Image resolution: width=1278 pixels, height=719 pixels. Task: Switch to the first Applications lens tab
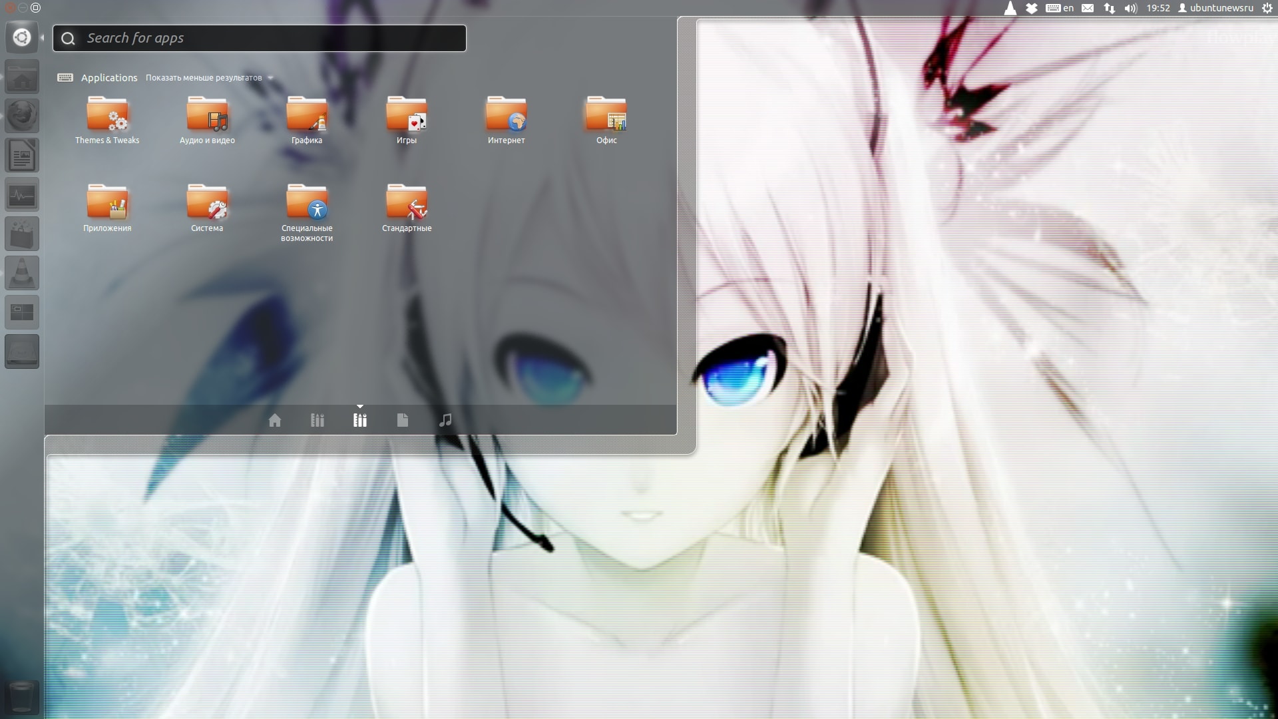318,420
